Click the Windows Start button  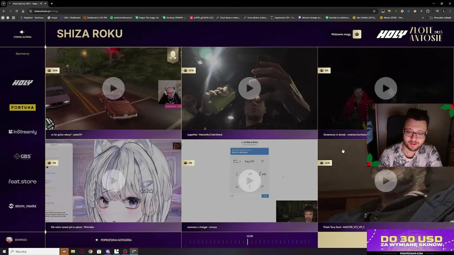click(x=4, y=251)
